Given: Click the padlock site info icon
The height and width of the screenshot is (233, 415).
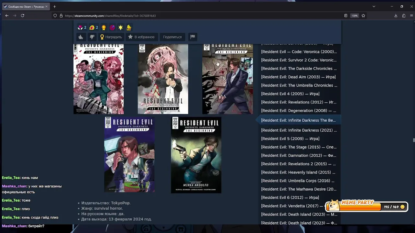Looking at the screenshot, I should [x=61, y=16].
